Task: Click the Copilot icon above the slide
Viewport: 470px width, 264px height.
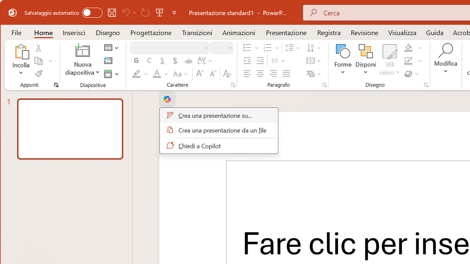Action: tap(167, 99)
